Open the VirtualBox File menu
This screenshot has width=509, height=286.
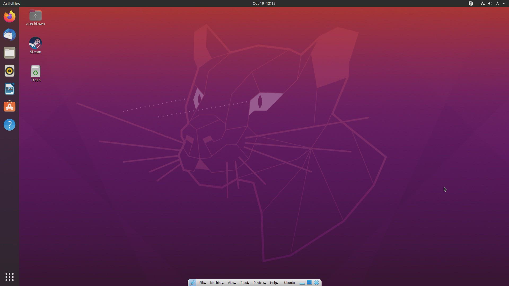point(202,283)
